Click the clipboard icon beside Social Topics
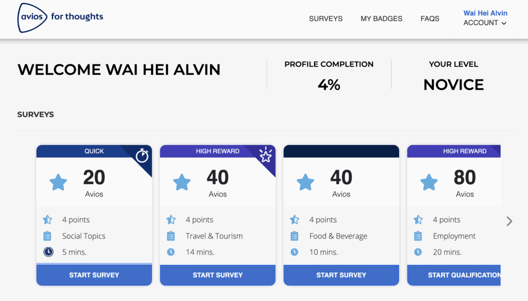 [x=47, y=236]
